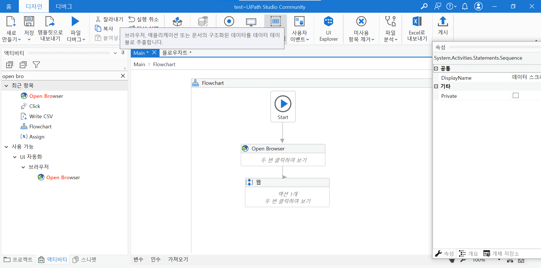The image size is (541, 268).
Task: Select Open Browser under recent items
Action: [42, 96]
